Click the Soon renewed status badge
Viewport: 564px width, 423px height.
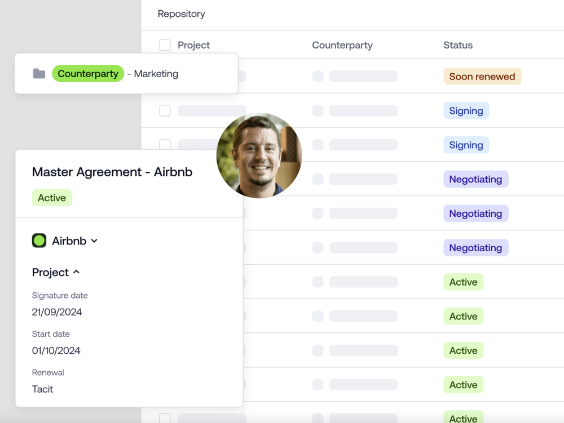click(482, 77)
